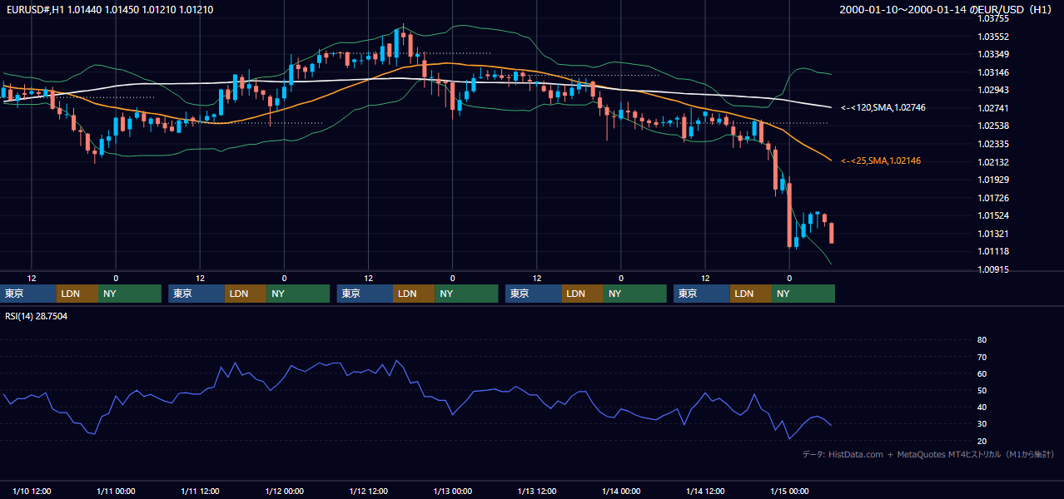Image resolution: width=1064 pixels, height=499 pixels.
Task: Click the first 東京 session block
Action: point(28,294)
